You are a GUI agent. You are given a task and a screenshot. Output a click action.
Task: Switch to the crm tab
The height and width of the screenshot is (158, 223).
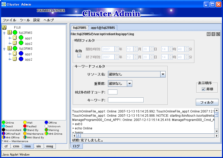coord(16,146)
